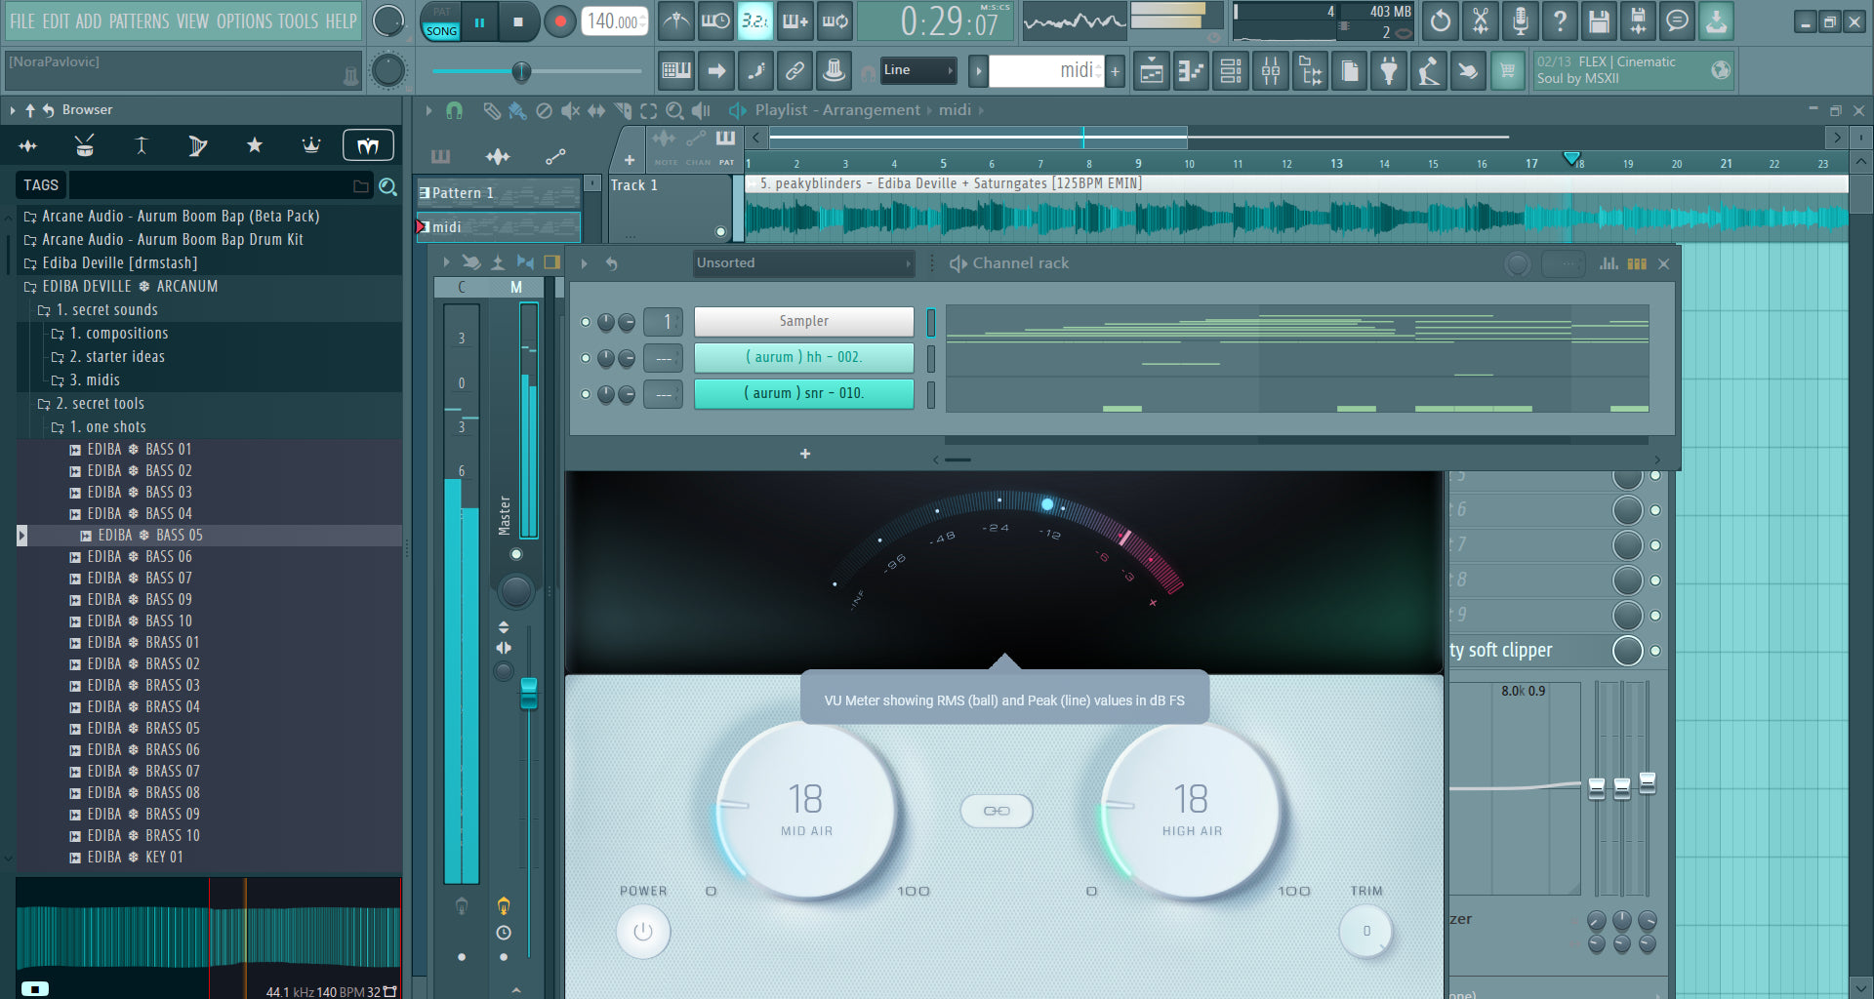This screenshot has width=1874, height=999.
Task: Open the Unsorted channel group selector
Action: click(802, 262)
